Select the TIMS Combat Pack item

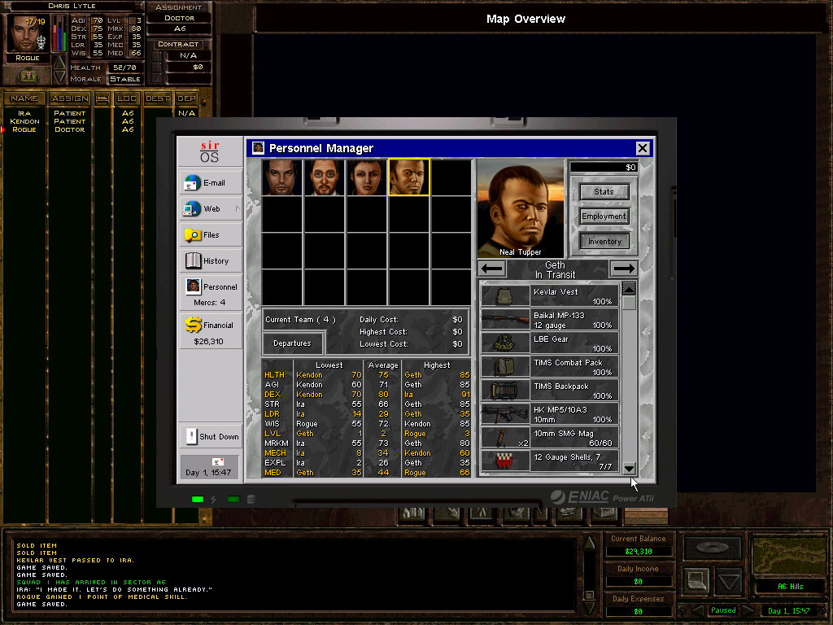tap(550, 367)
